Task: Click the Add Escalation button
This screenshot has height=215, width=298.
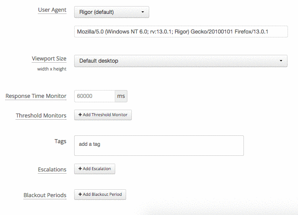Action: [95, 169]
